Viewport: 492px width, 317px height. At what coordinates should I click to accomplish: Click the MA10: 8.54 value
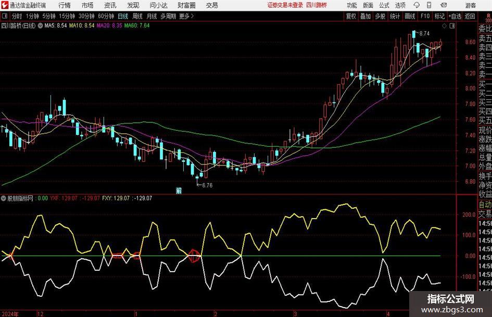(82, 26)
